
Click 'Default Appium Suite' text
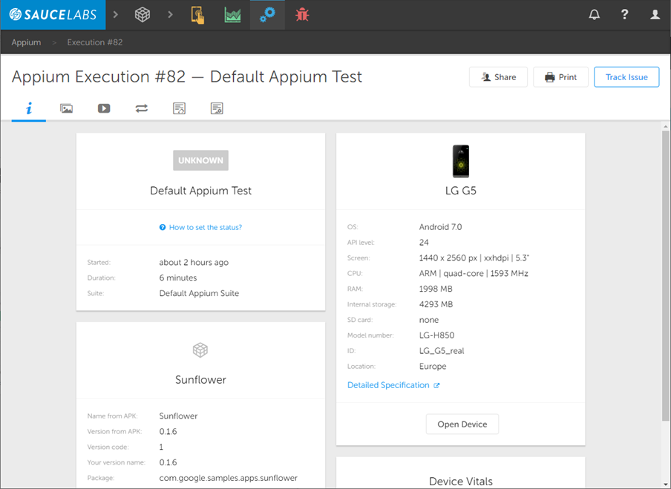click(x=199, y=293)
